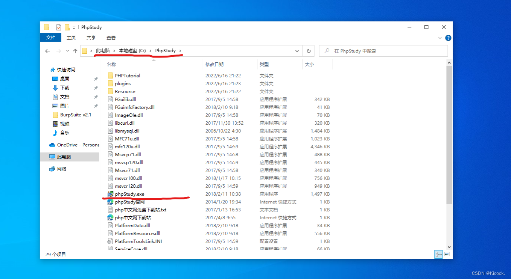Select the Msvcp71.dll file name
Screen dimensions: 511x279
[x=128, y=154]
